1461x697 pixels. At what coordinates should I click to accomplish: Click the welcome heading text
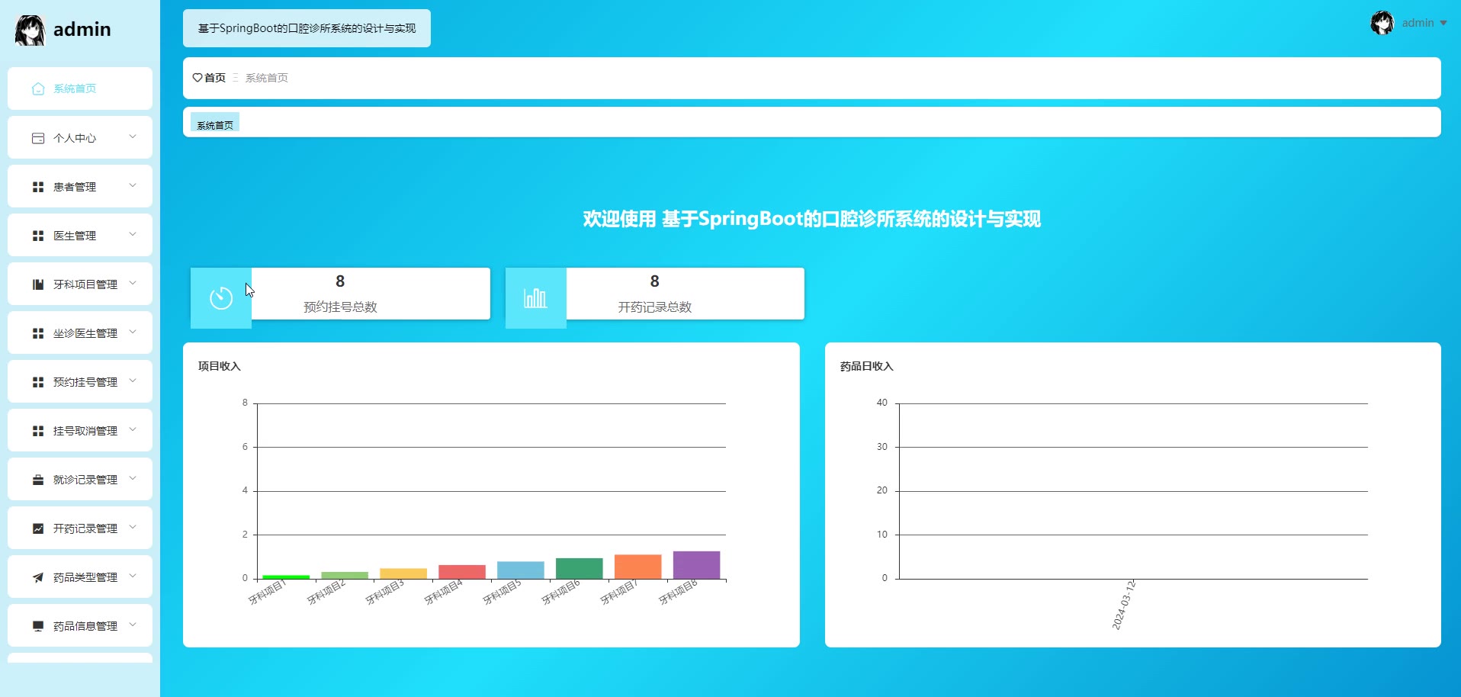tap(811, 219)
